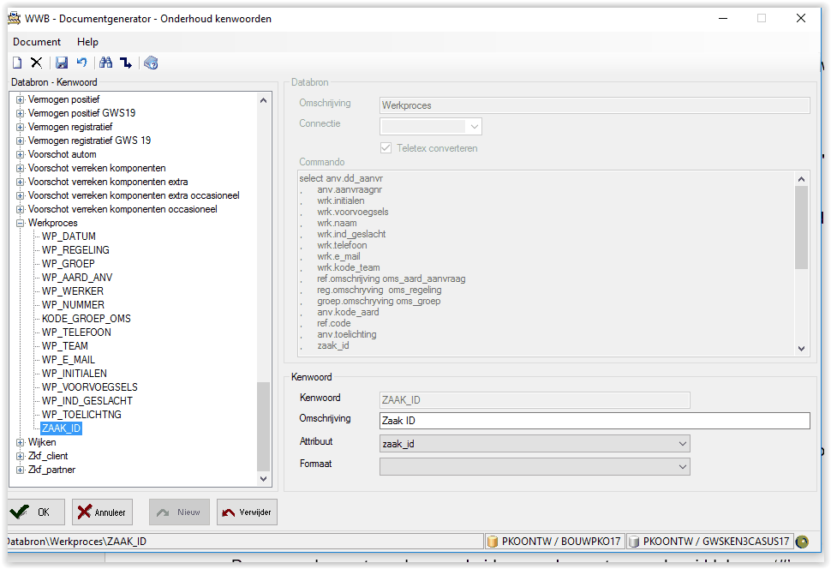Screen dimensions: 831x569
Task: Select Voorschot verreken komponenten occasioneel item
Action: [x=123, y=209]
